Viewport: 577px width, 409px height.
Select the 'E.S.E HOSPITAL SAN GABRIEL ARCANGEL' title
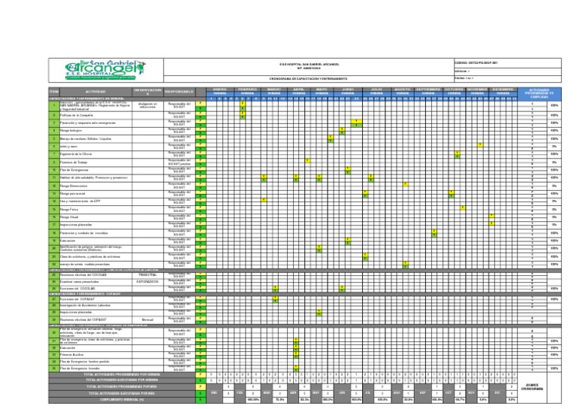309,65
